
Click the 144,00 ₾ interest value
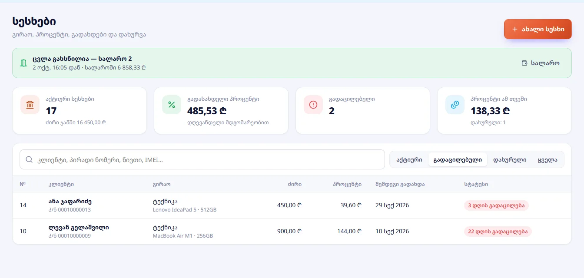pyautogui.click(x=349, y=231)
